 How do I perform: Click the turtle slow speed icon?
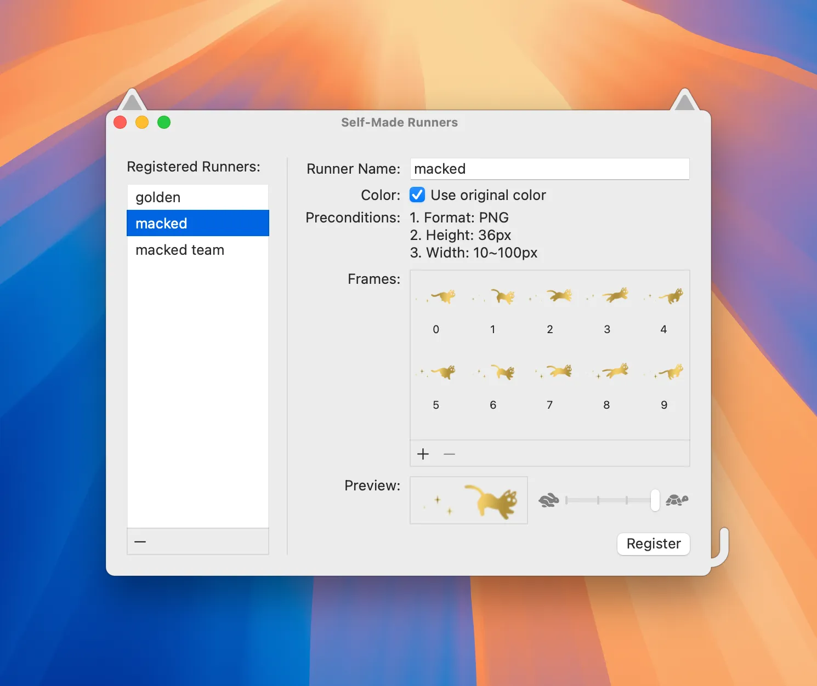677,500
